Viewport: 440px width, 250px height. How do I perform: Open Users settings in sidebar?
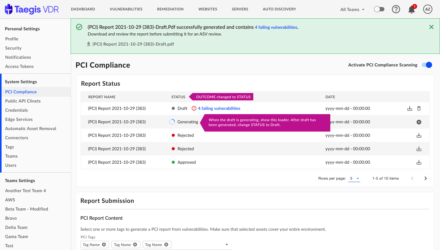point(11,165)
